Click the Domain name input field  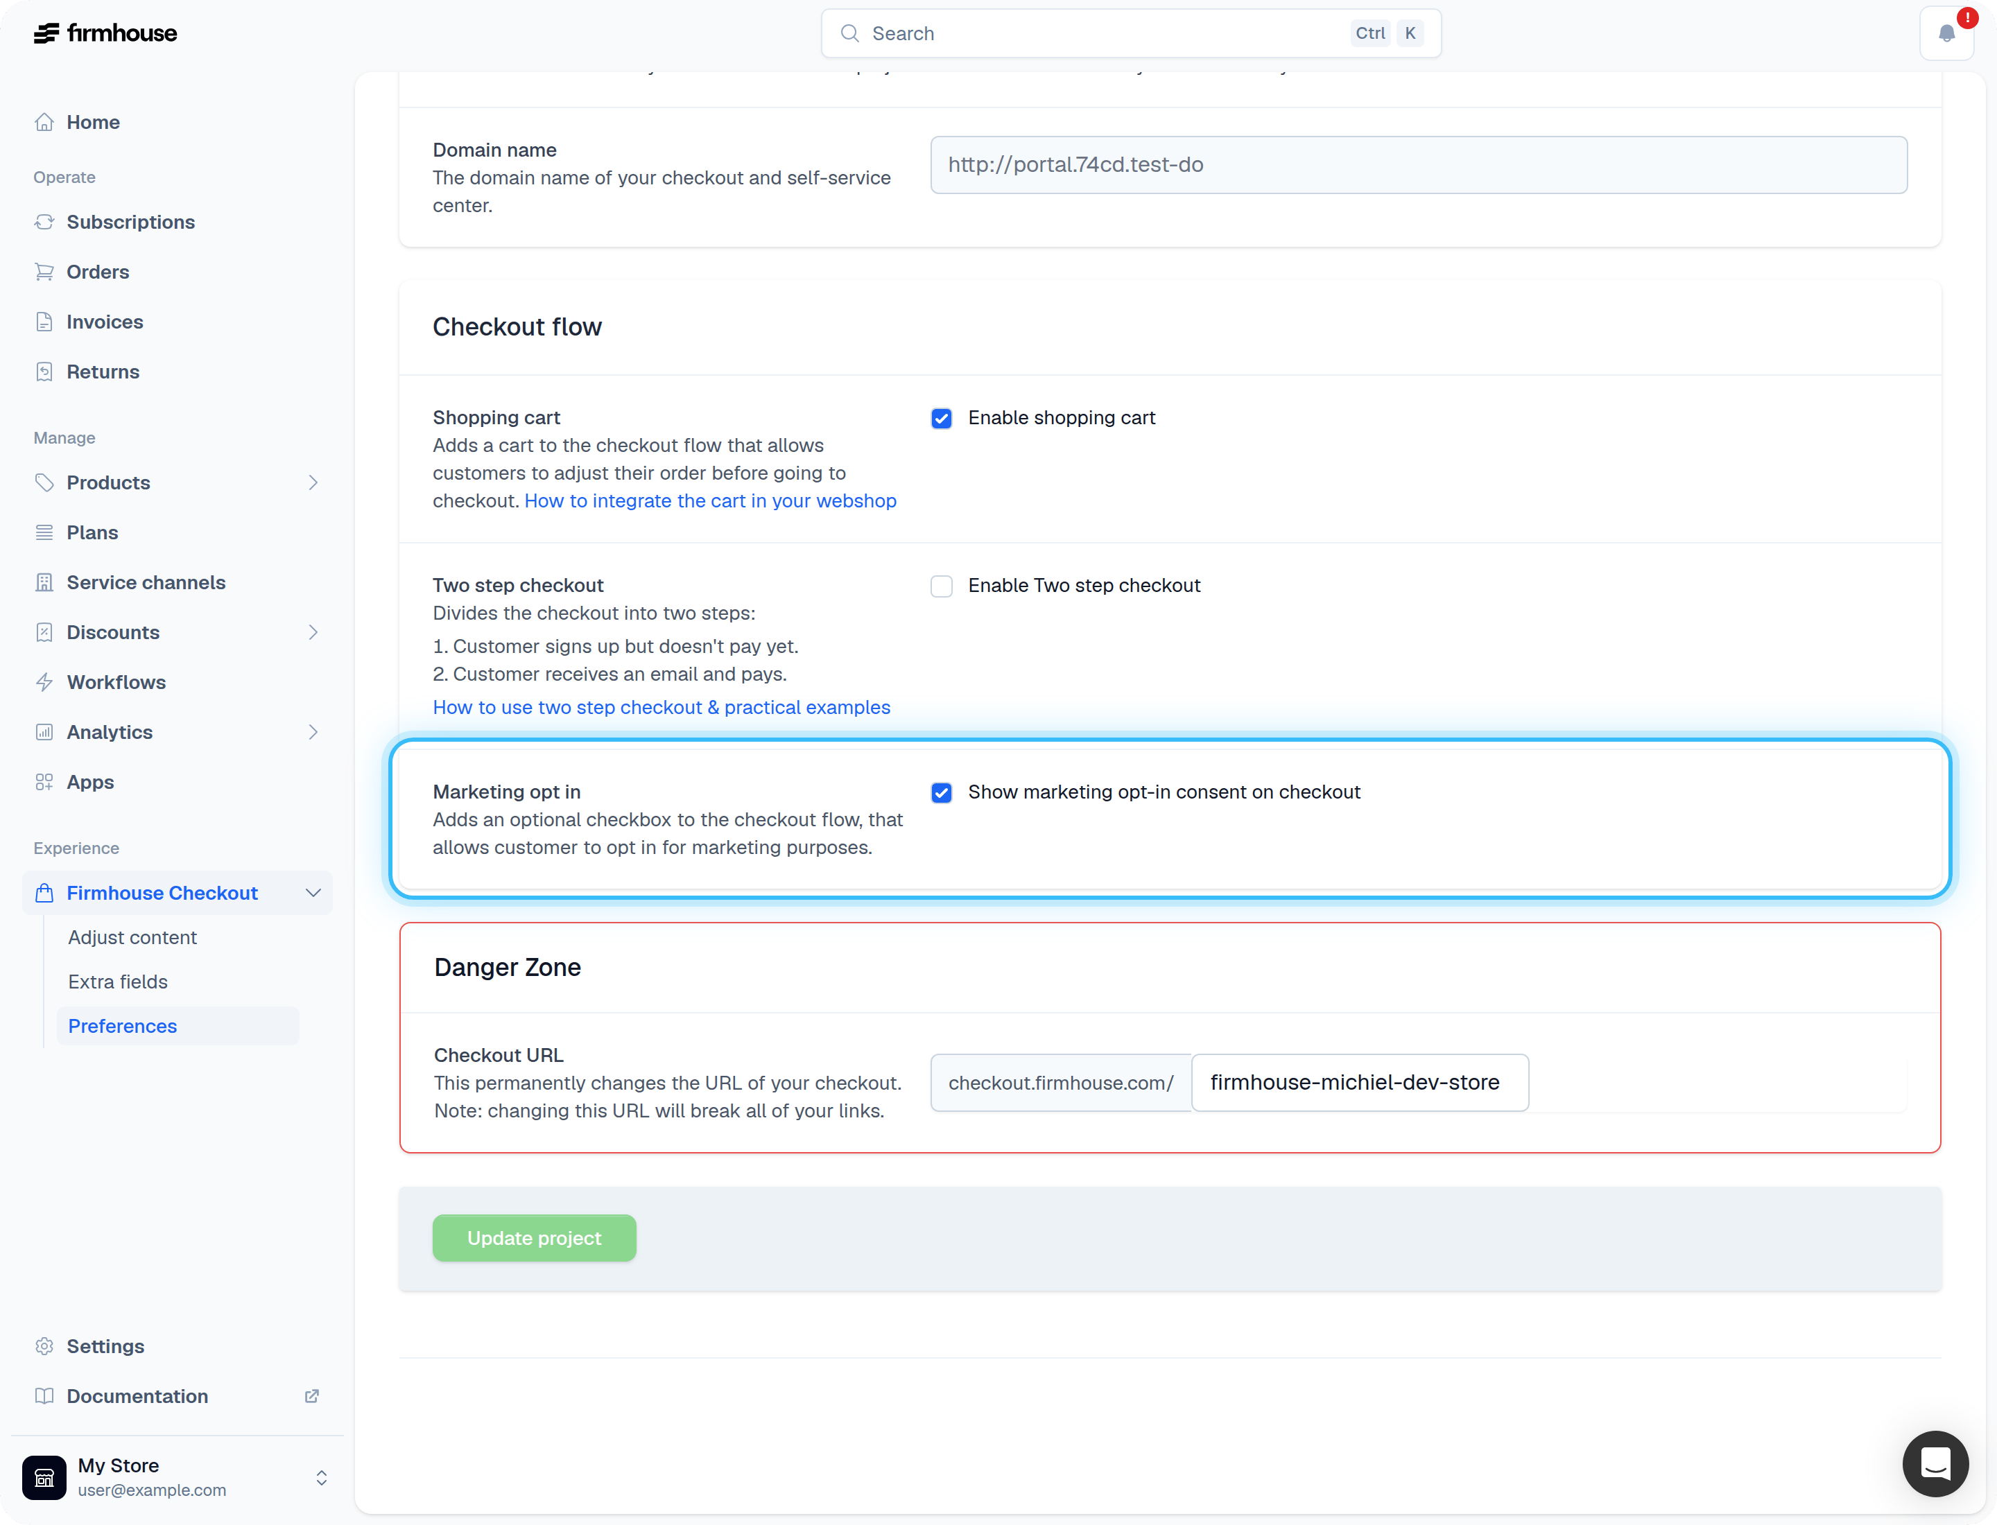(1419, 164)
